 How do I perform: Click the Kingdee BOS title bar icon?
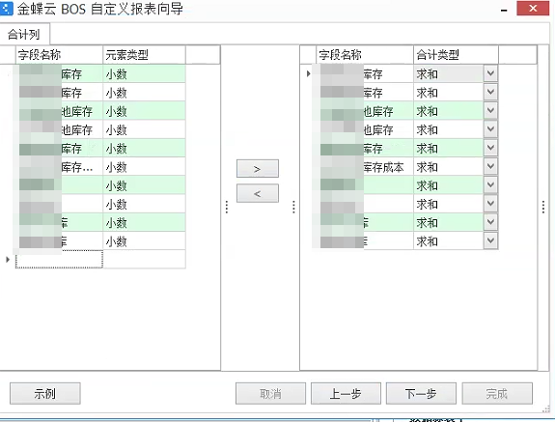pyautogui.click(x=7, y=9)
